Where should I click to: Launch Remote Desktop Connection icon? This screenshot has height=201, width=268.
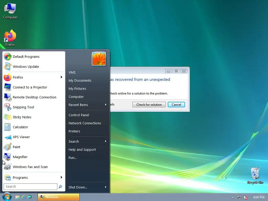[x=8, y=97]
